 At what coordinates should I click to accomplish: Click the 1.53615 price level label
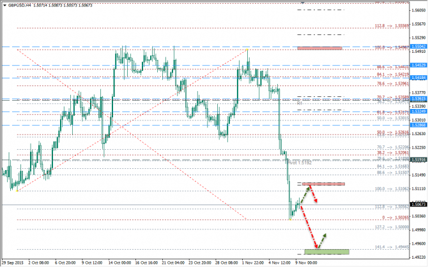pyautogui.click(x=419, y=99)
